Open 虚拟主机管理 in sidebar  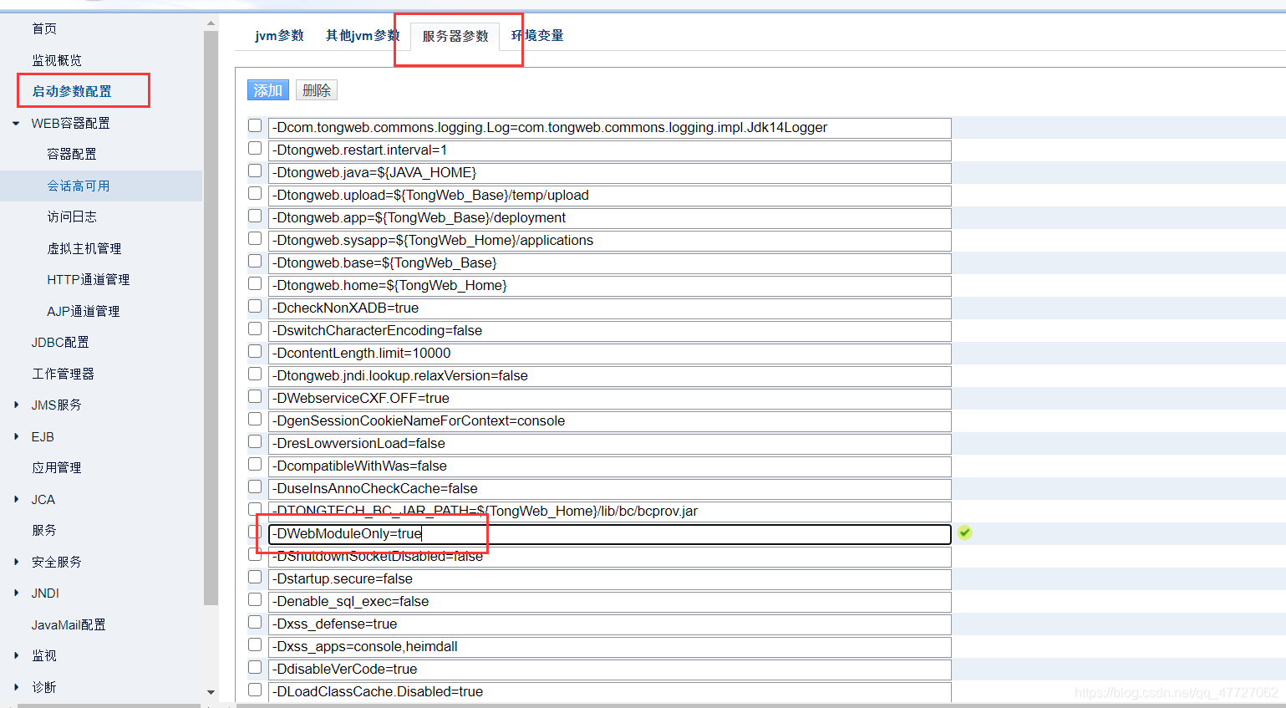pyautogui.click(x=84, y=248)
